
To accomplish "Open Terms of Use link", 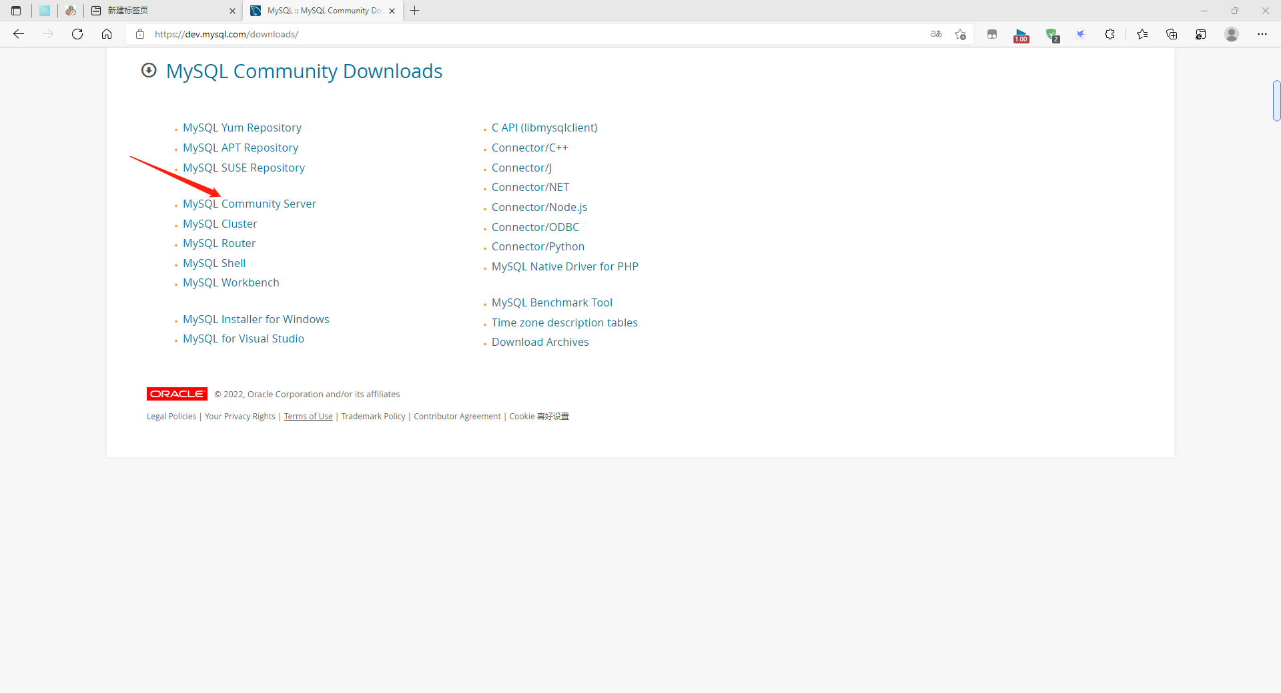I will click(308, 416).
